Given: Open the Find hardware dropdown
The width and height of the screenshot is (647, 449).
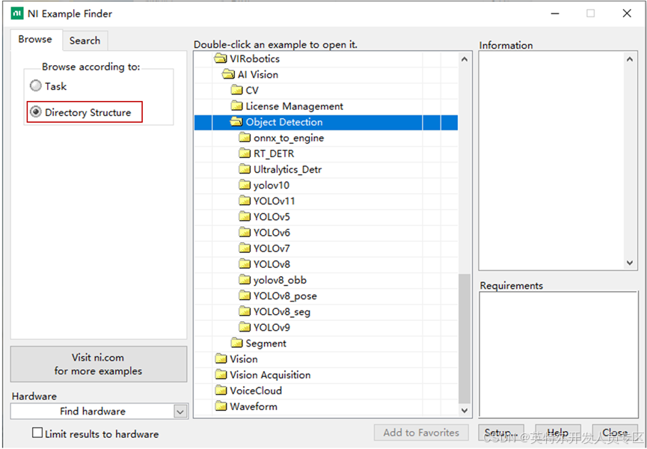Looking at the screenshot, I should click(178, 411).
